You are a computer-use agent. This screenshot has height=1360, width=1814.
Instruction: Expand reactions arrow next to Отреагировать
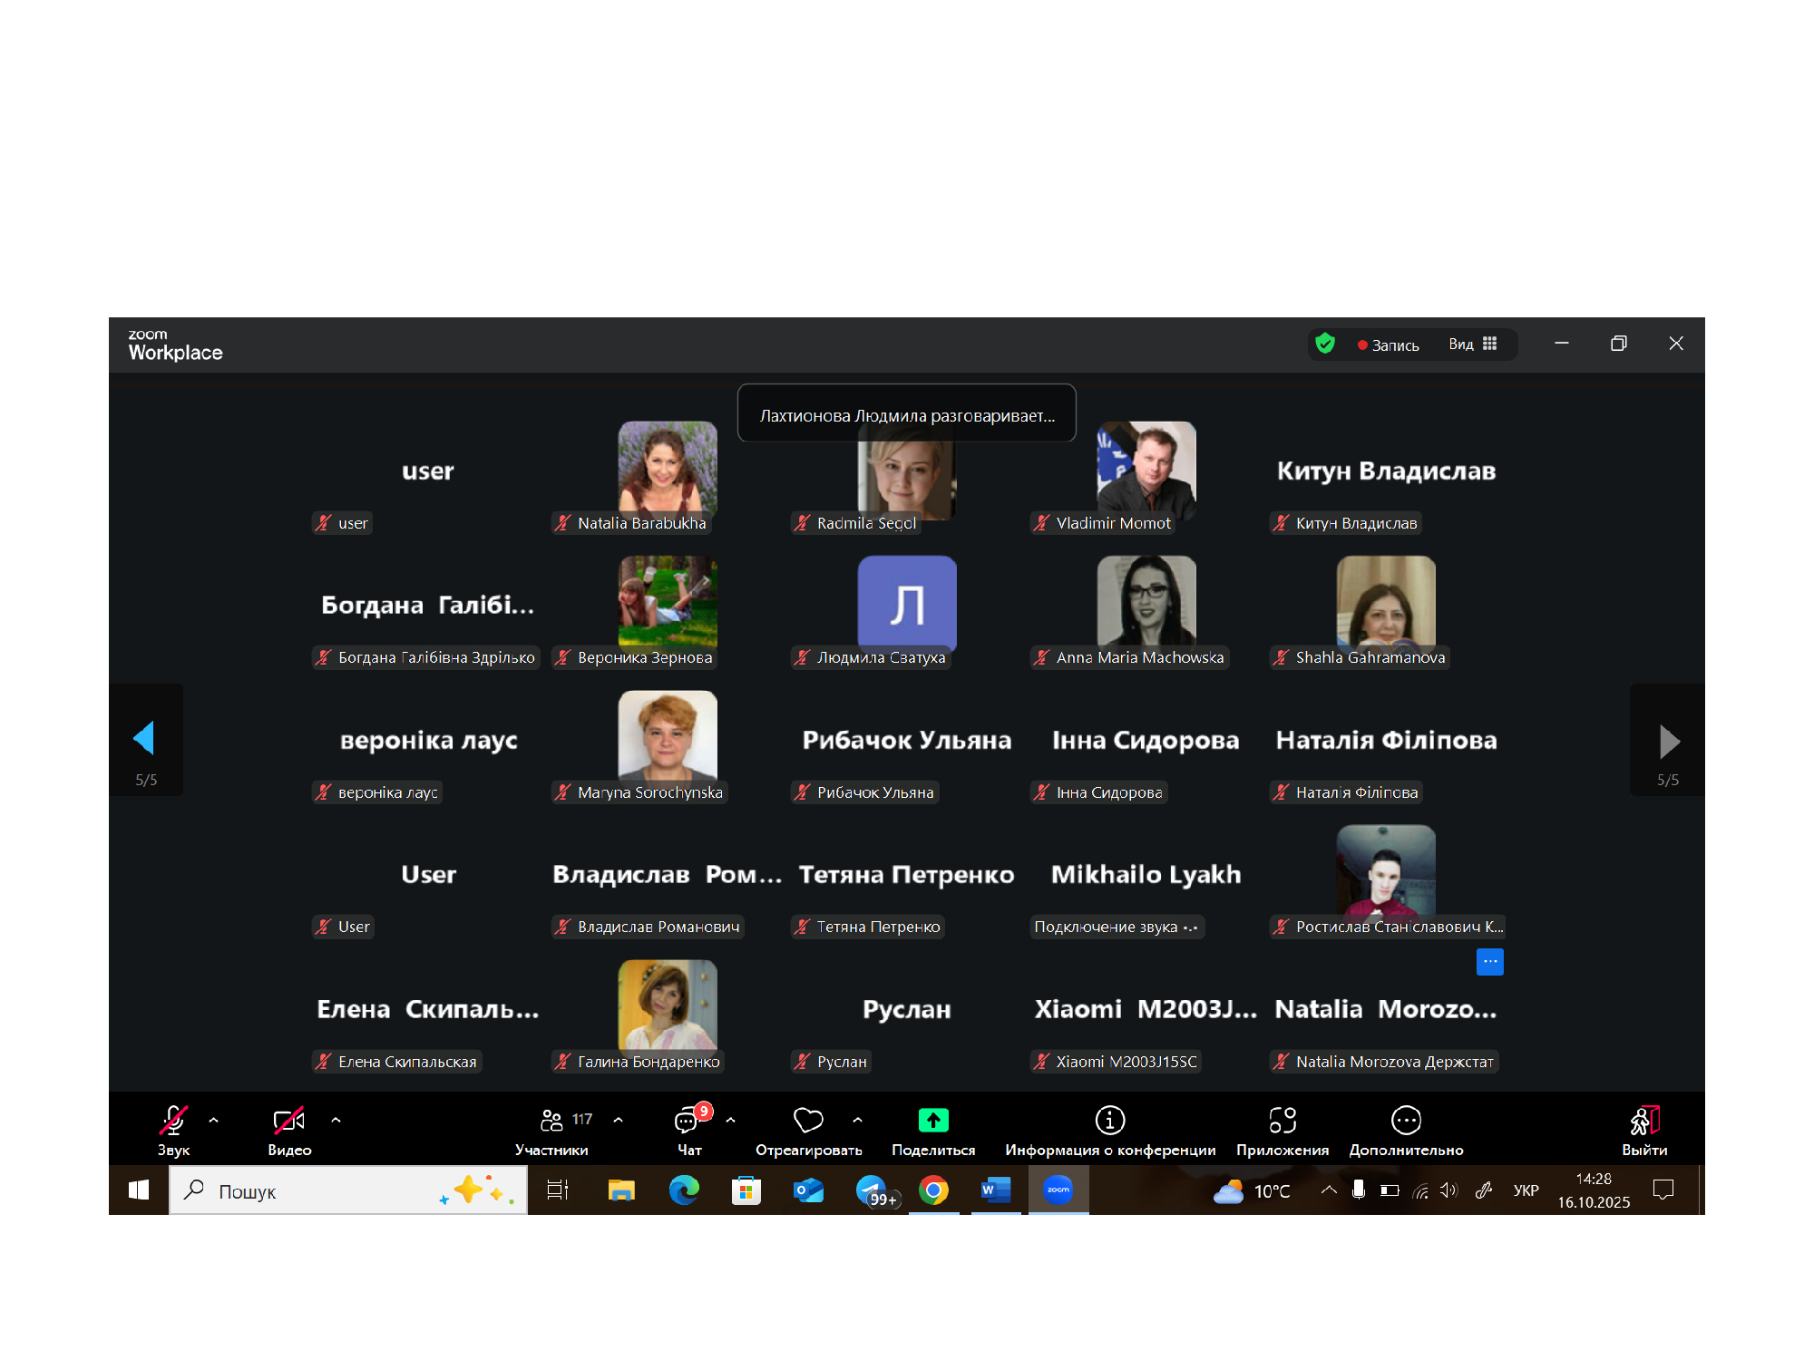tap(857, 1120)
